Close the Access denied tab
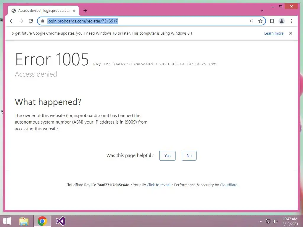Screen dimensions: 303x227 click(x=74, y=11)
